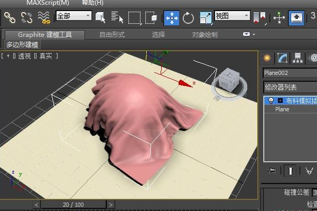Switch to the Hierarchy panel icon
This screenshot has height=211, width=317.
click(298, 57)
